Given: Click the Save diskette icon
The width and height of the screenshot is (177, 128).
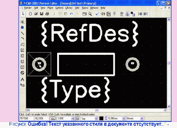Looking at the screenshot, I should pos(42,14).
